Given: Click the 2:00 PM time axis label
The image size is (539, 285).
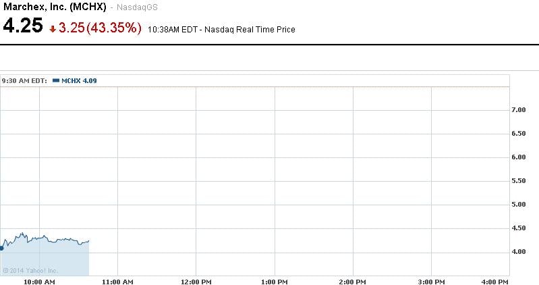Looking at the screenshot, I should pos(353,281).
